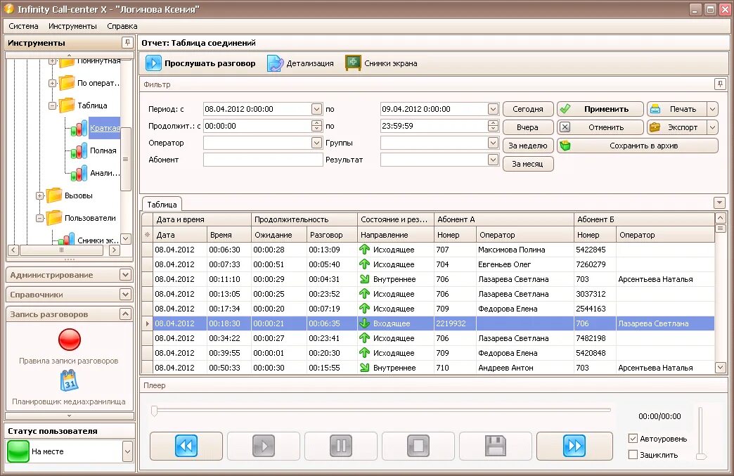Open the Система menu
Screen dimensions: 734x476
point(23,26)
